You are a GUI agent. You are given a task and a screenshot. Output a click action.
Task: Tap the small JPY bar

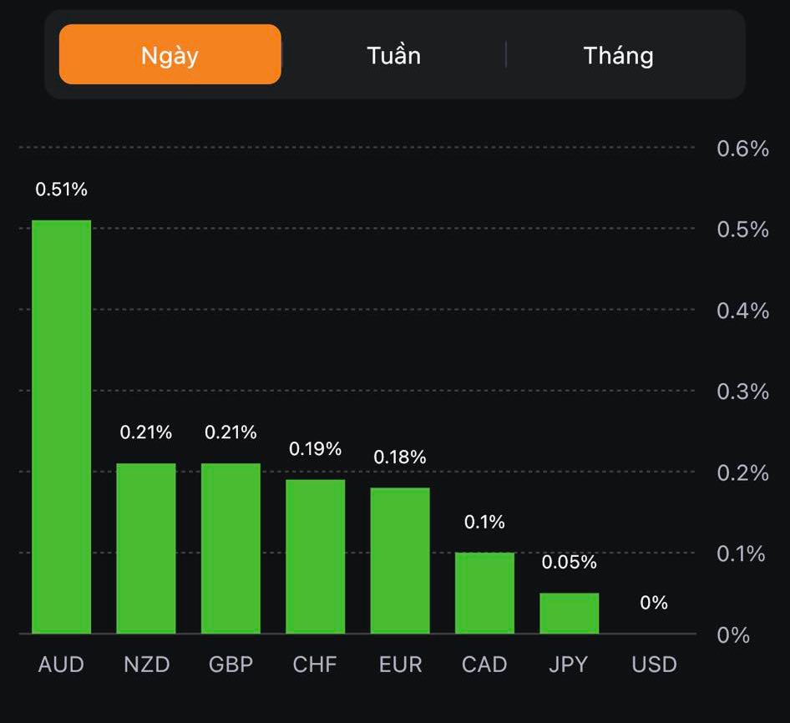[x=569, y=613]
